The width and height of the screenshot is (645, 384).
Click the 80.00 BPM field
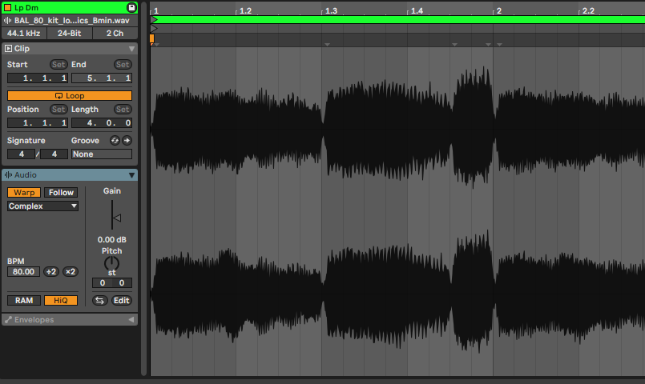[x=23, y=271]
